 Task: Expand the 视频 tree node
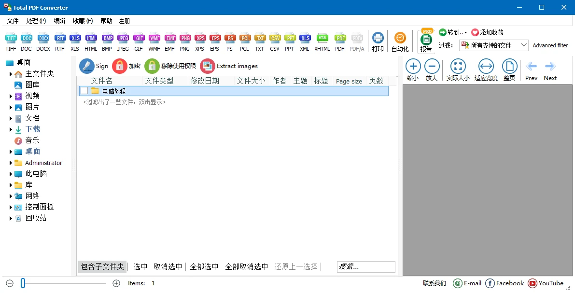[x=11, y=97]
